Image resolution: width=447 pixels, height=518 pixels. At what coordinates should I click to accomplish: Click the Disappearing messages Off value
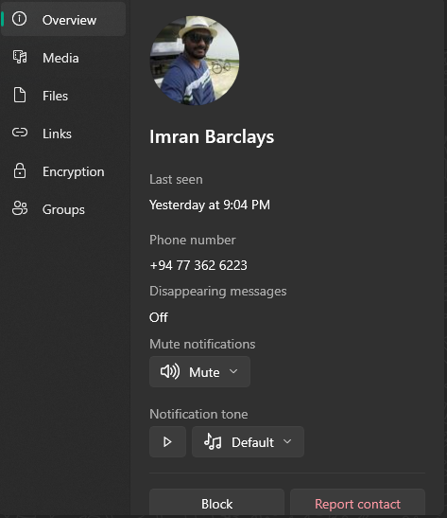(x=159, y=317)
